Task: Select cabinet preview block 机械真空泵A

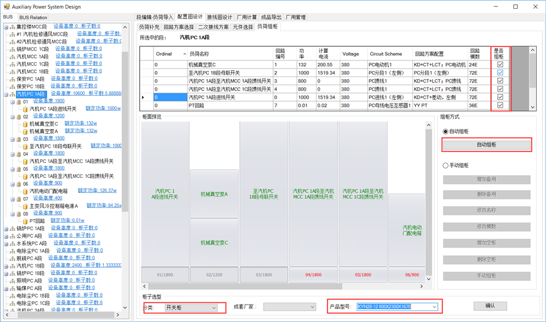Action: pos(214,194)
